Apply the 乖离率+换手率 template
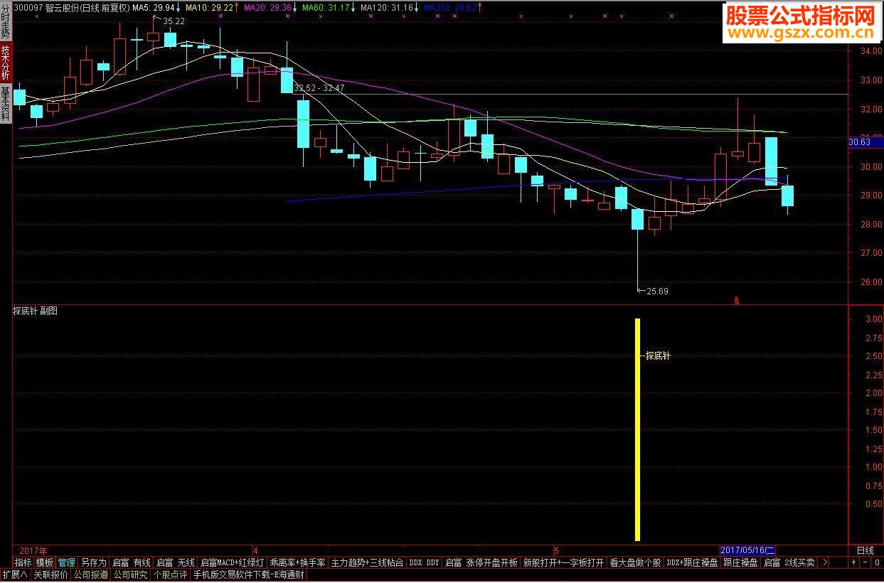The height and width of the screenshot is (583, 884). click(298, 562)
